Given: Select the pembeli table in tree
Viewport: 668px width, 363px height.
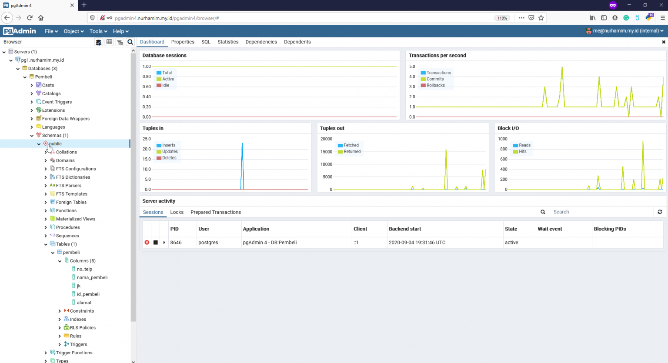Looking at the screenshot, I should [71, 253].
